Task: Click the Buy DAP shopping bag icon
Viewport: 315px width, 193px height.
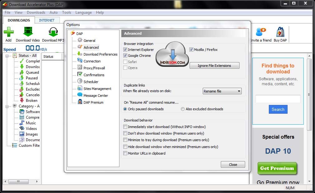Action: [280, 32]
